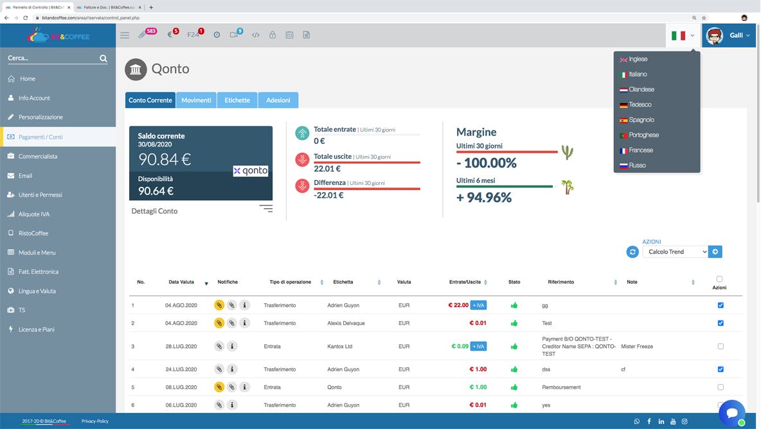Open the Privacy-Policy footer link

[94, 421]
